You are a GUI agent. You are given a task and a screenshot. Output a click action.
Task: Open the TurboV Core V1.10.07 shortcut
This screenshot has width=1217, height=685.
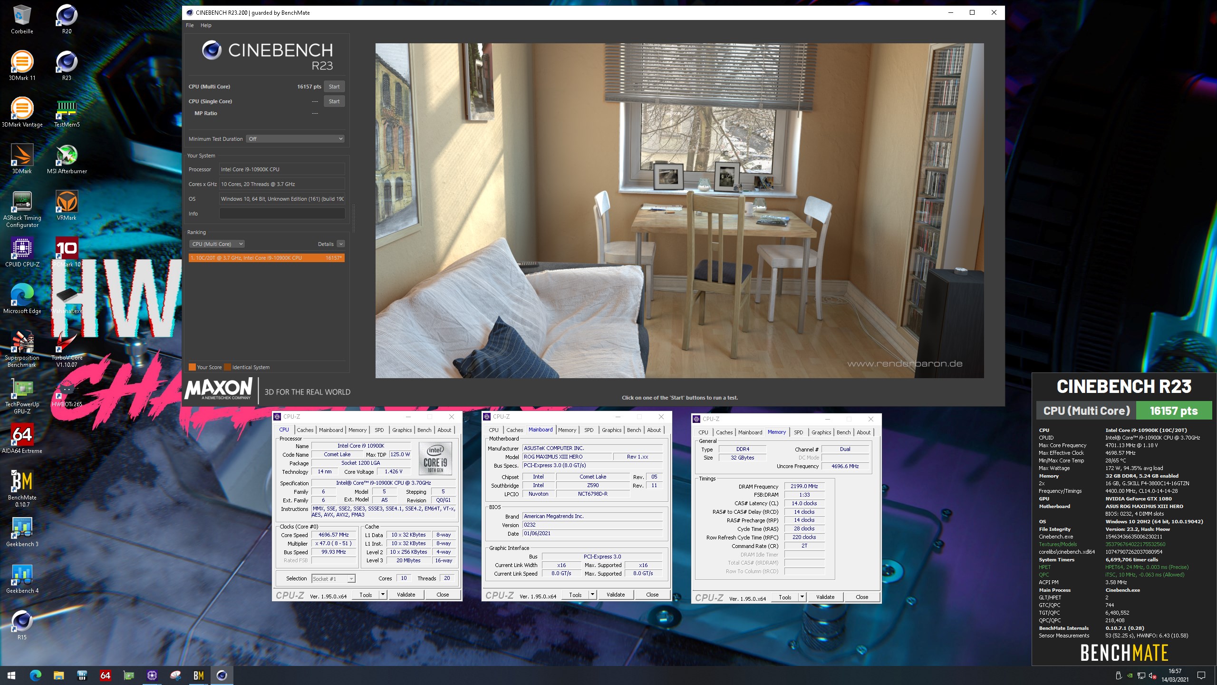(67, 349)
